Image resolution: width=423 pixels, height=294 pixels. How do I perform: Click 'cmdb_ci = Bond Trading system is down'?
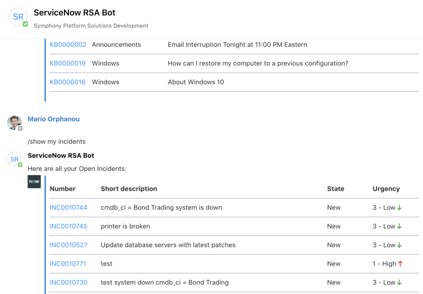(x=162, y=207)
